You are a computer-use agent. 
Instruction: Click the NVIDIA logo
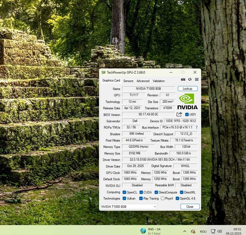click(x=187, y=102)
